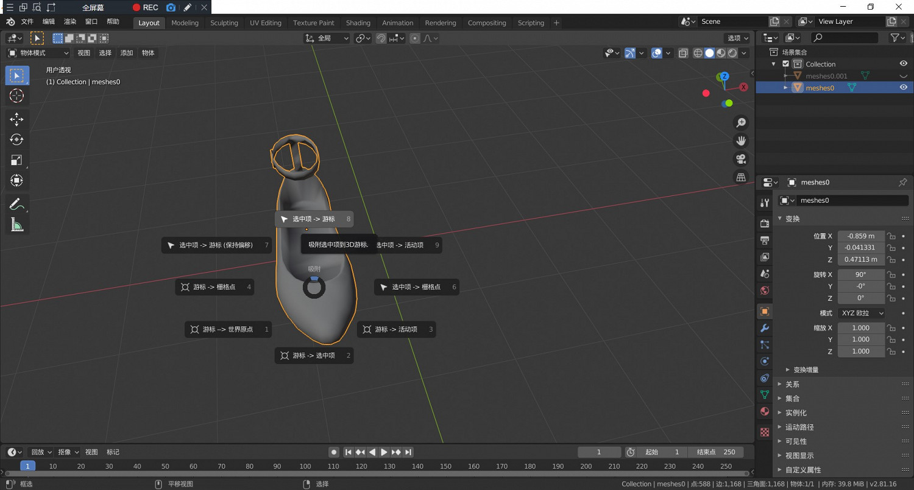Open the 编辑 menu
Image resolution: width=914 pixels, height=490 pixels.
[x=49, y=21]
